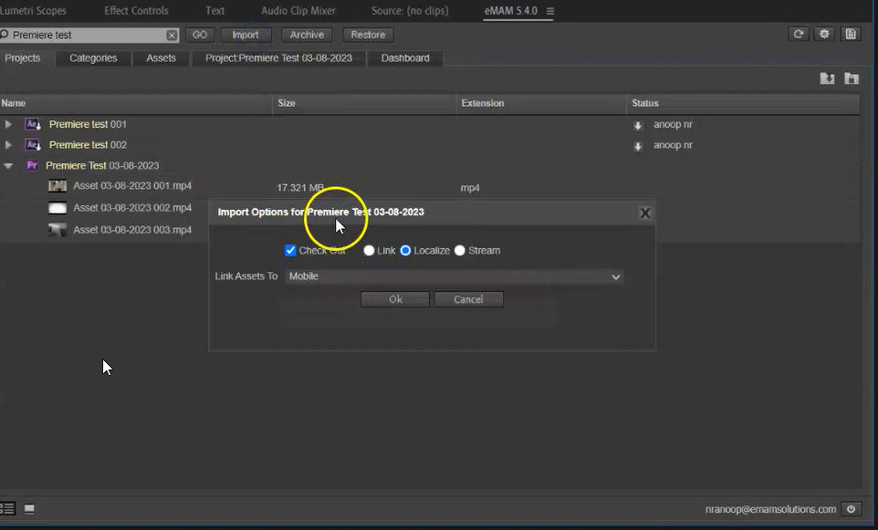
Task: Open the Assets tab
Action: pyautogui.click(x=162, y=58)
